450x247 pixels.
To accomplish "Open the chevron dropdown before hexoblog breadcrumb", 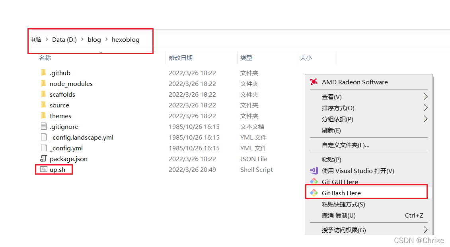I will click(x=107, y=39).
